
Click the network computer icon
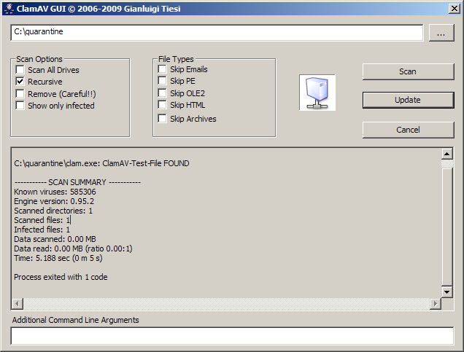[x=317, y=93]
